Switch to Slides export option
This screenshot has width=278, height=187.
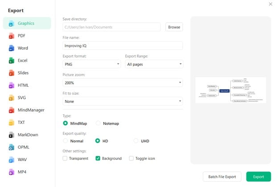(27, 73)
